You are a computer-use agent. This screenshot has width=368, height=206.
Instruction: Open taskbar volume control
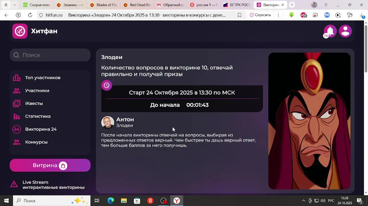point(323,201)
